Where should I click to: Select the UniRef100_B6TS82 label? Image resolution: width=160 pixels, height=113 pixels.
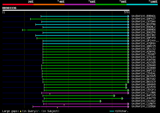(x=143, y=79)
